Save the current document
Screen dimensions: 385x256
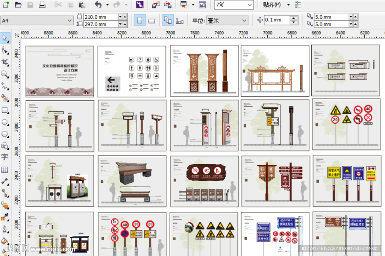[30, 5]
